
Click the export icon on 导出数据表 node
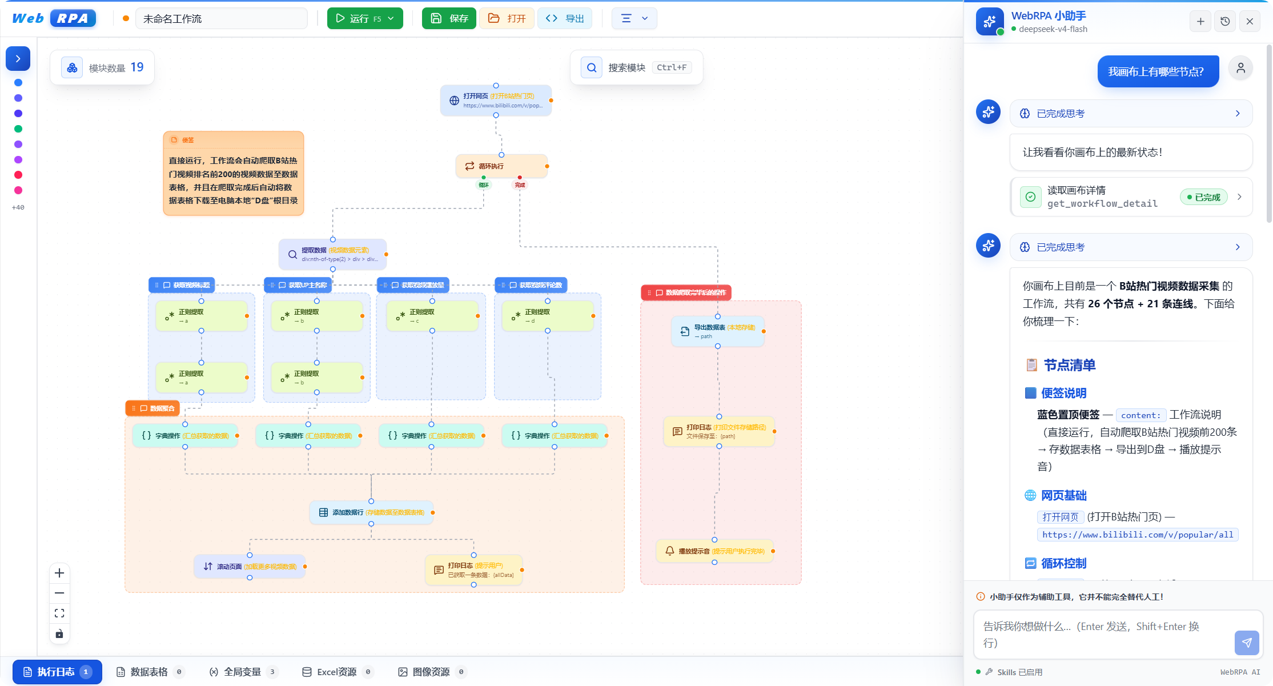point(685,331)
